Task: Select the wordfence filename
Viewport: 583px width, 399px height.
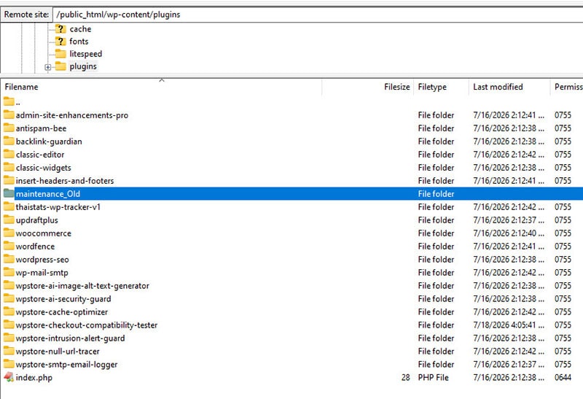Action: (x=35, y=247)
